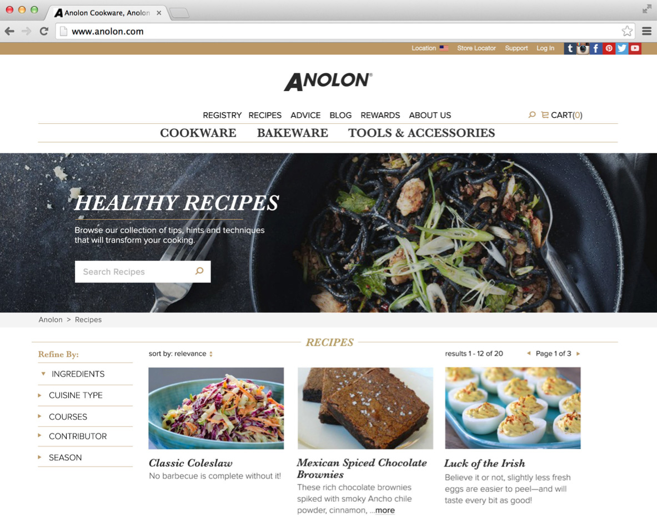Go to next results page arrow
The image size is (657, 518).
pos(578,354)
